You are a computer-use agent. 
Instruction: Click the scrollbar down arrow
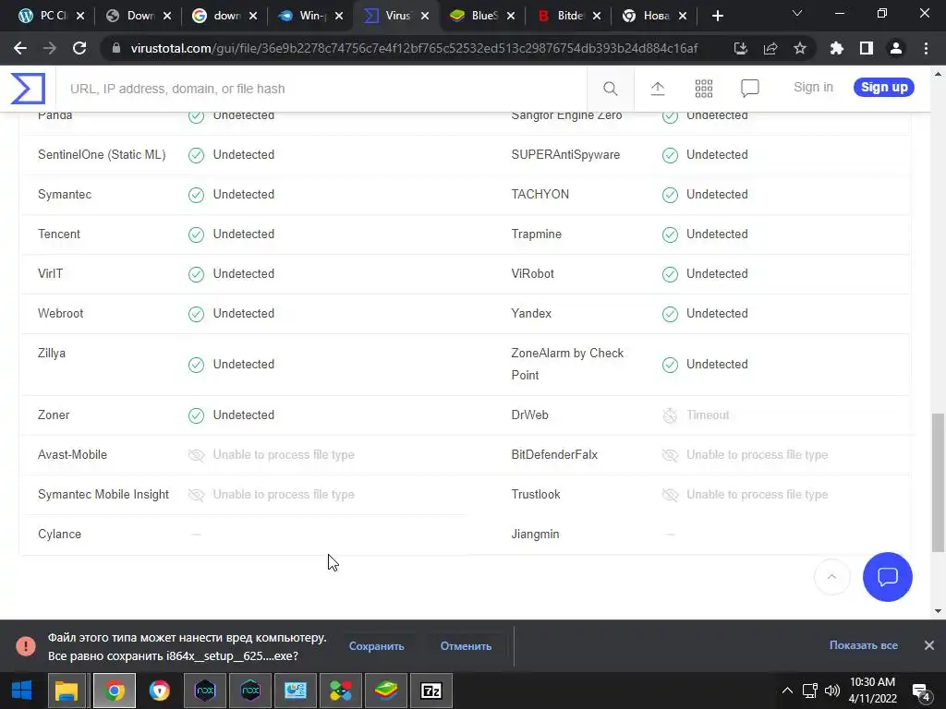coord(938,611)
